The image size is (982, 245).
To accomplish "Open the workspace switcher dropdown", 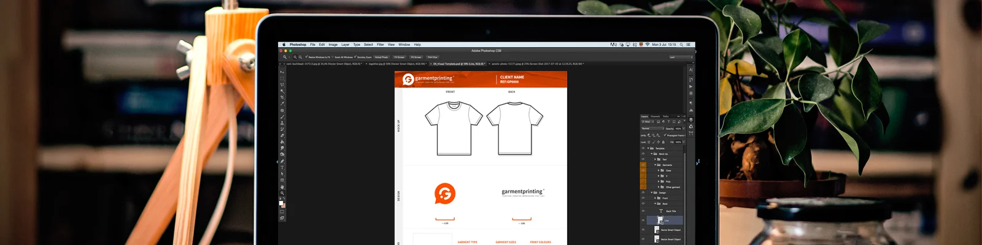I will [x=681, y=57].
